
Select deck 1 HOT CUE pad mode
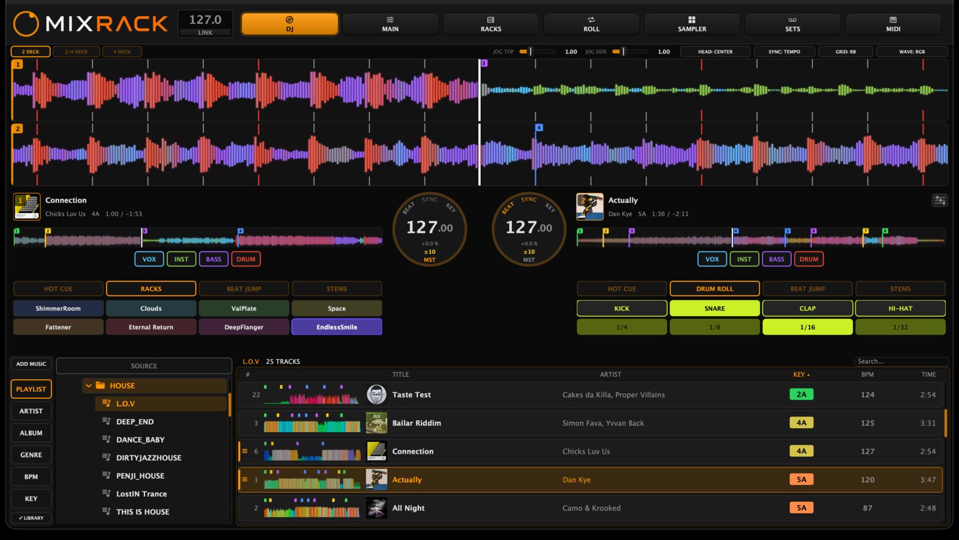[x=58, y=289]
